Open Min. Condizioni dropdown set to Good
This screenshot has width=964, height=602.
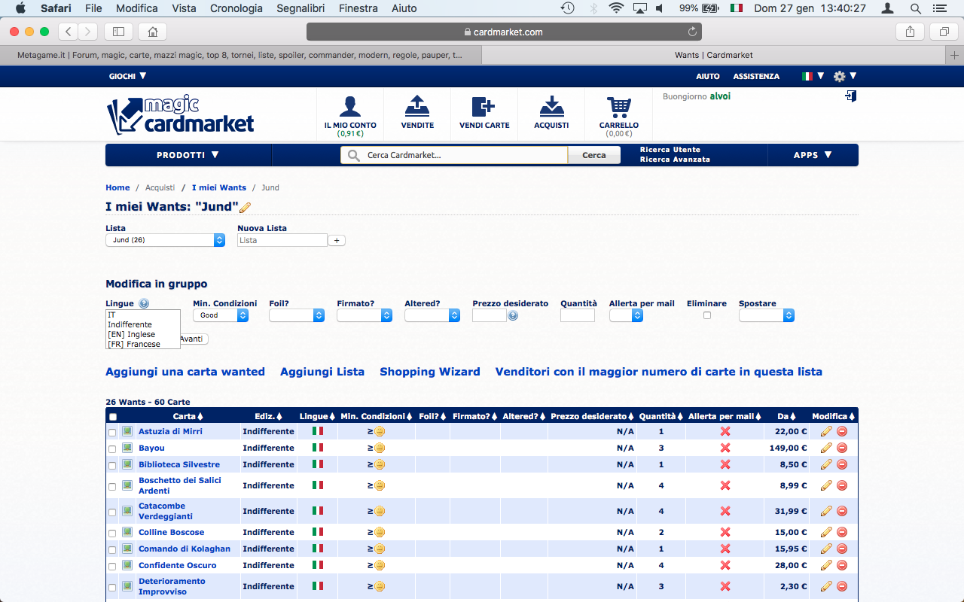tap(221, 315)
